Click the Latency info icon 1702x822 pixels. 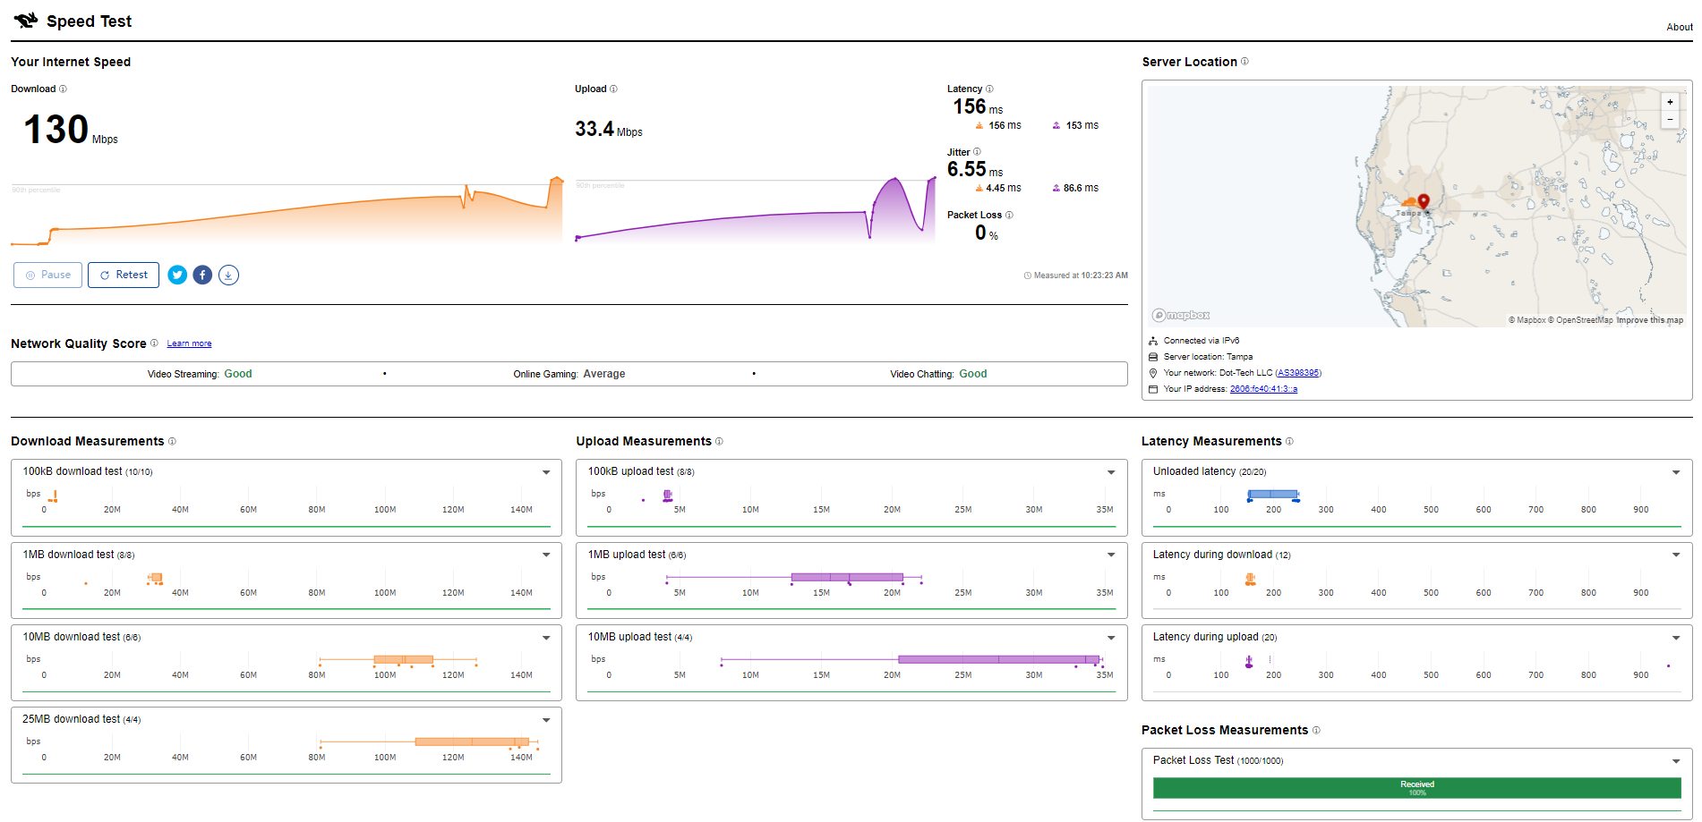(989, 89)
